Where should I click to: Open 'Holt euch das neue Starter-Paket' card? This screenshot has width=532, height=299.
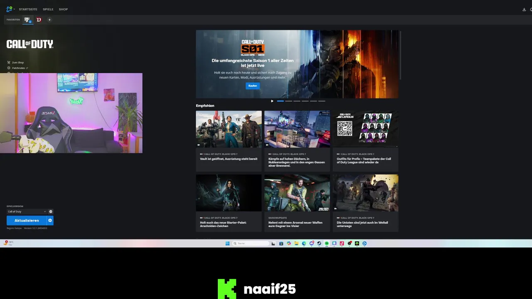(229, 203)
